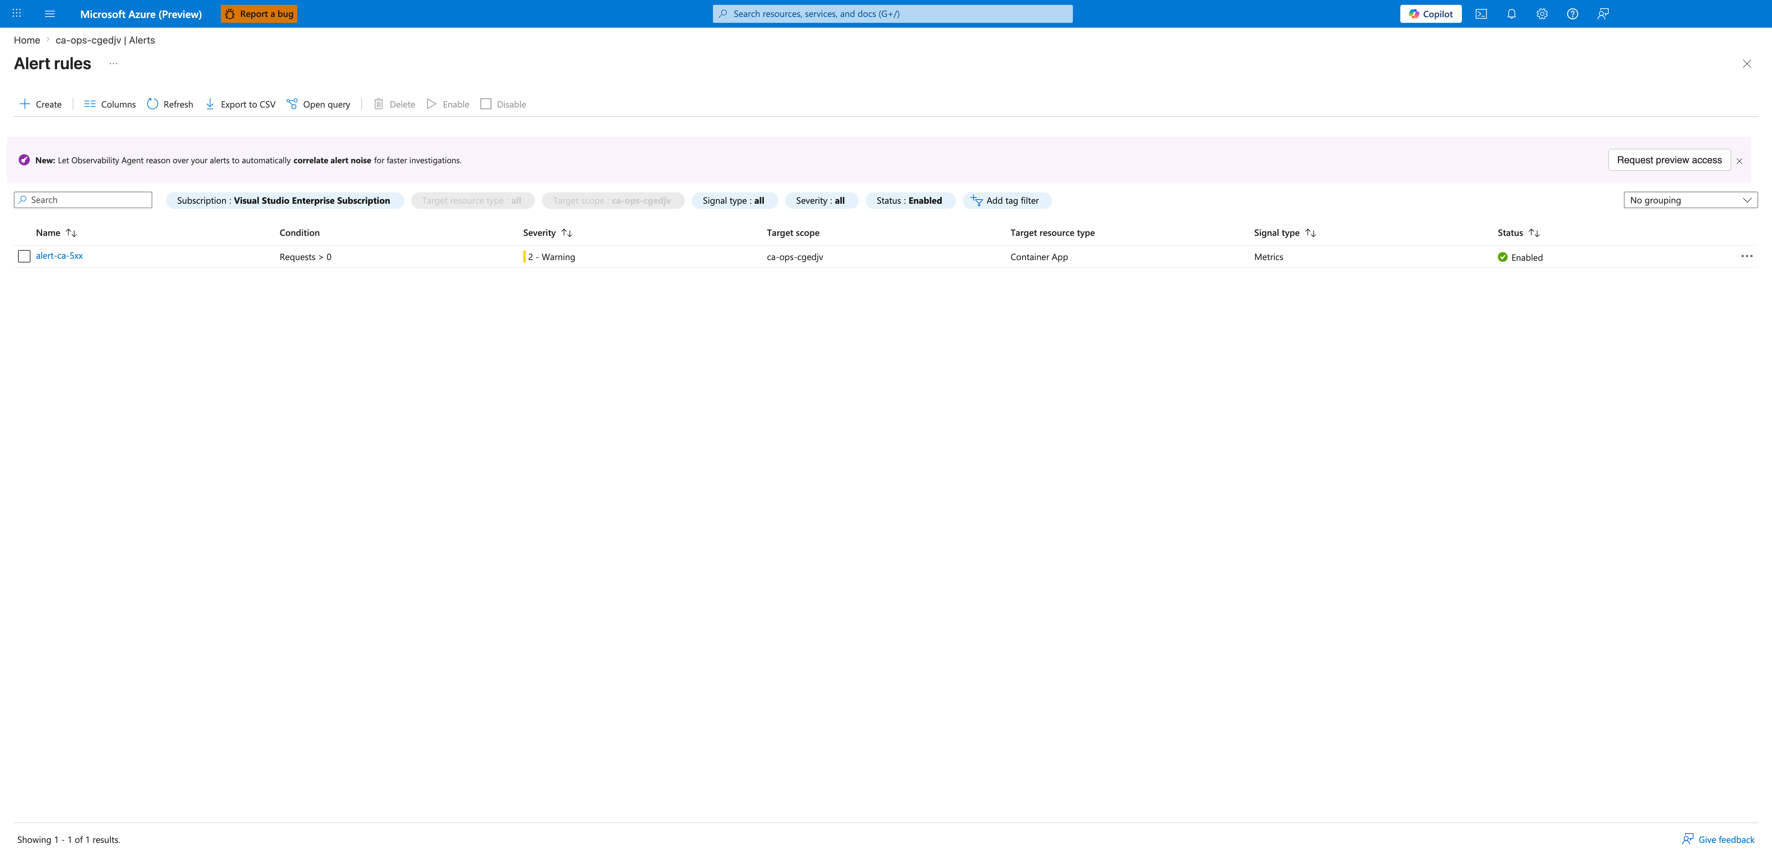1772x855 pixels.
Task: Open the hamburger portal menu
Action: (49, 14)
